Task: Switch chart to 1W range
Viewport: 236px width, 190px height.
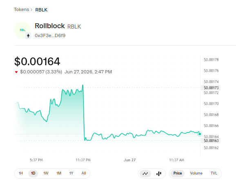Action: (46, 173)
